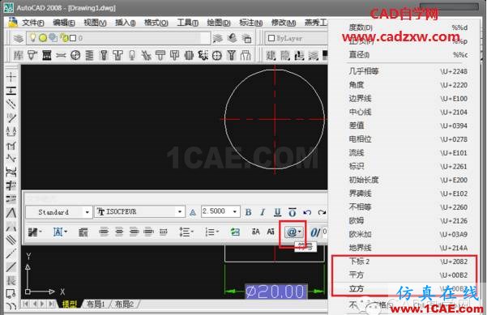
Task: Open the Symbol (@) button in text formatting toolbar
Action: (293, 232)
